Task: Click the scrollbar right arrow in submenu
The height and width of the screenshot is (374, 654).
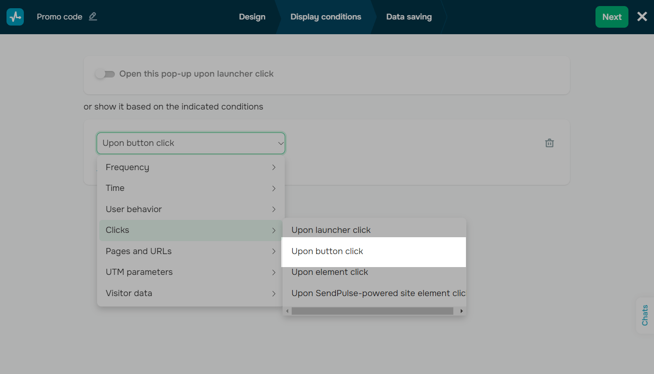Action: (462, 311)
